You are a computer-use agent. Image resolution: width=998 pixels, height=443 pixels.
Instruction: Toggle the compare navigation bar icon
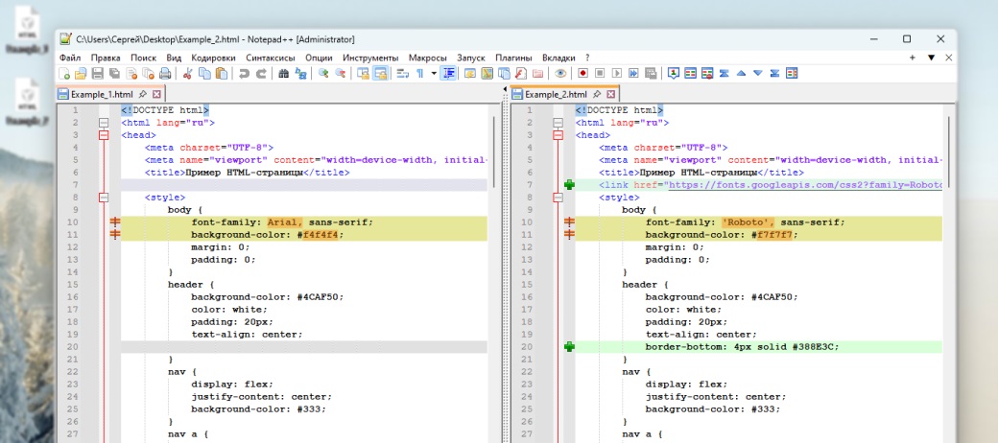point(791,73)
